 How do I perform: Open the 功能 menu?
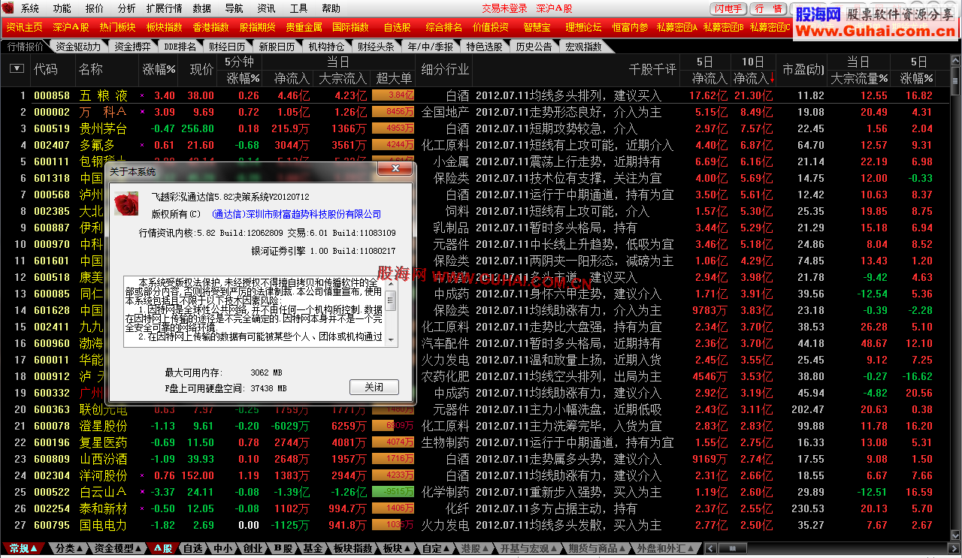pos(62,9)
